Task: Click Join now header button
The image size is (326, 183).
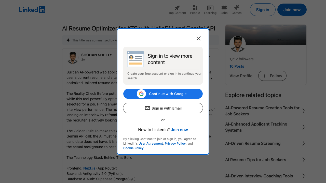Action: 292,10
